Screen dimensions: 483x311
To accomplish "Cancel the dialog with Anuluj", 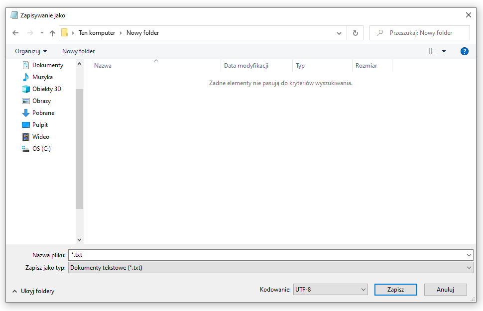I will [445, 289].
